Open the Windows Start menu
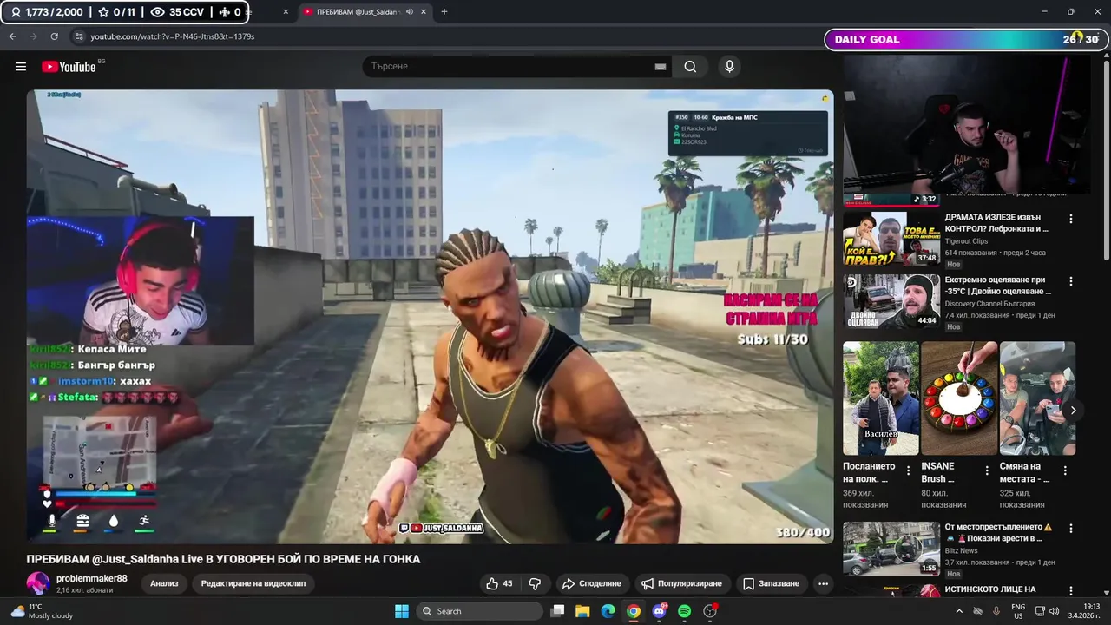The image size is (1111, 625). pyautogui.click(x=402, y=611)
